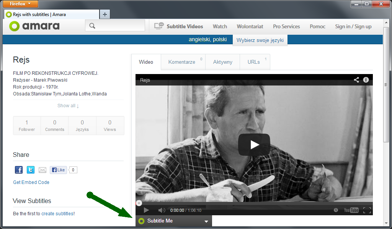Click in the search input field
Screen dimensions: 392x229
pos(115,26)
